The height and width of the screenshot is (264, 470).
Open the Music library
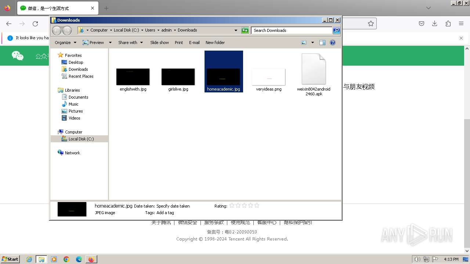73,104
